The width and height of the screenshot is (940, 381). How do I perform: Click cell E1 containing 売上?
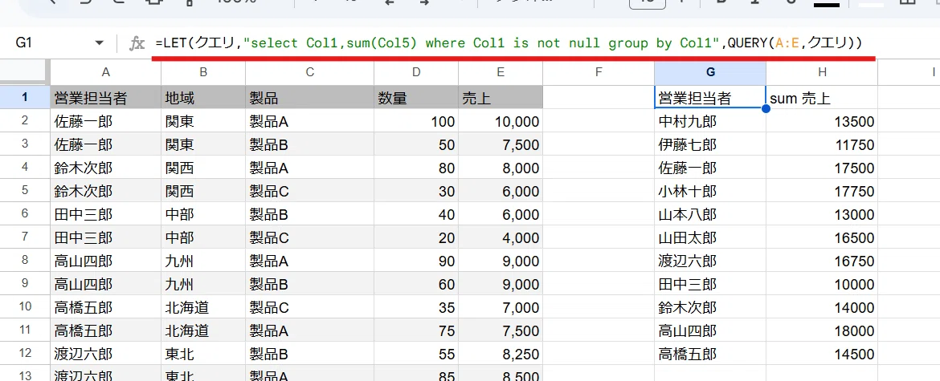pyautogui.click(x=501, y=98)
